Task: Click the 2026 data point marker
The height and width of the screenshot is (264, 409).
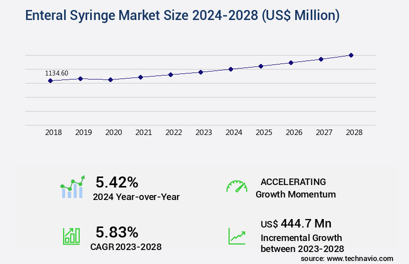Action: pos(291,62)
